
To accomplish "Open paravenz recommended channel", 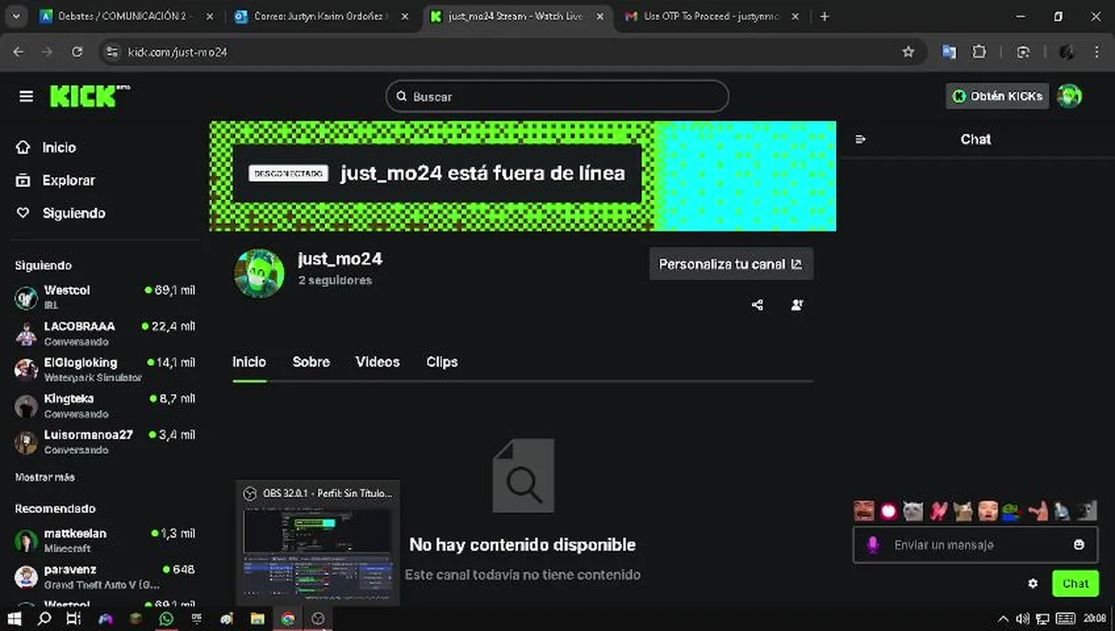I will click(105, 576).
